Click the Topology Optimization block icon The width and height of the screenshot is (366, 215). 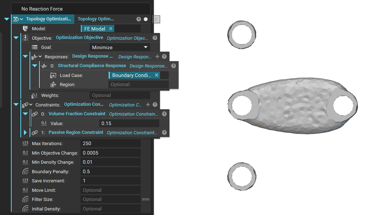16,19
